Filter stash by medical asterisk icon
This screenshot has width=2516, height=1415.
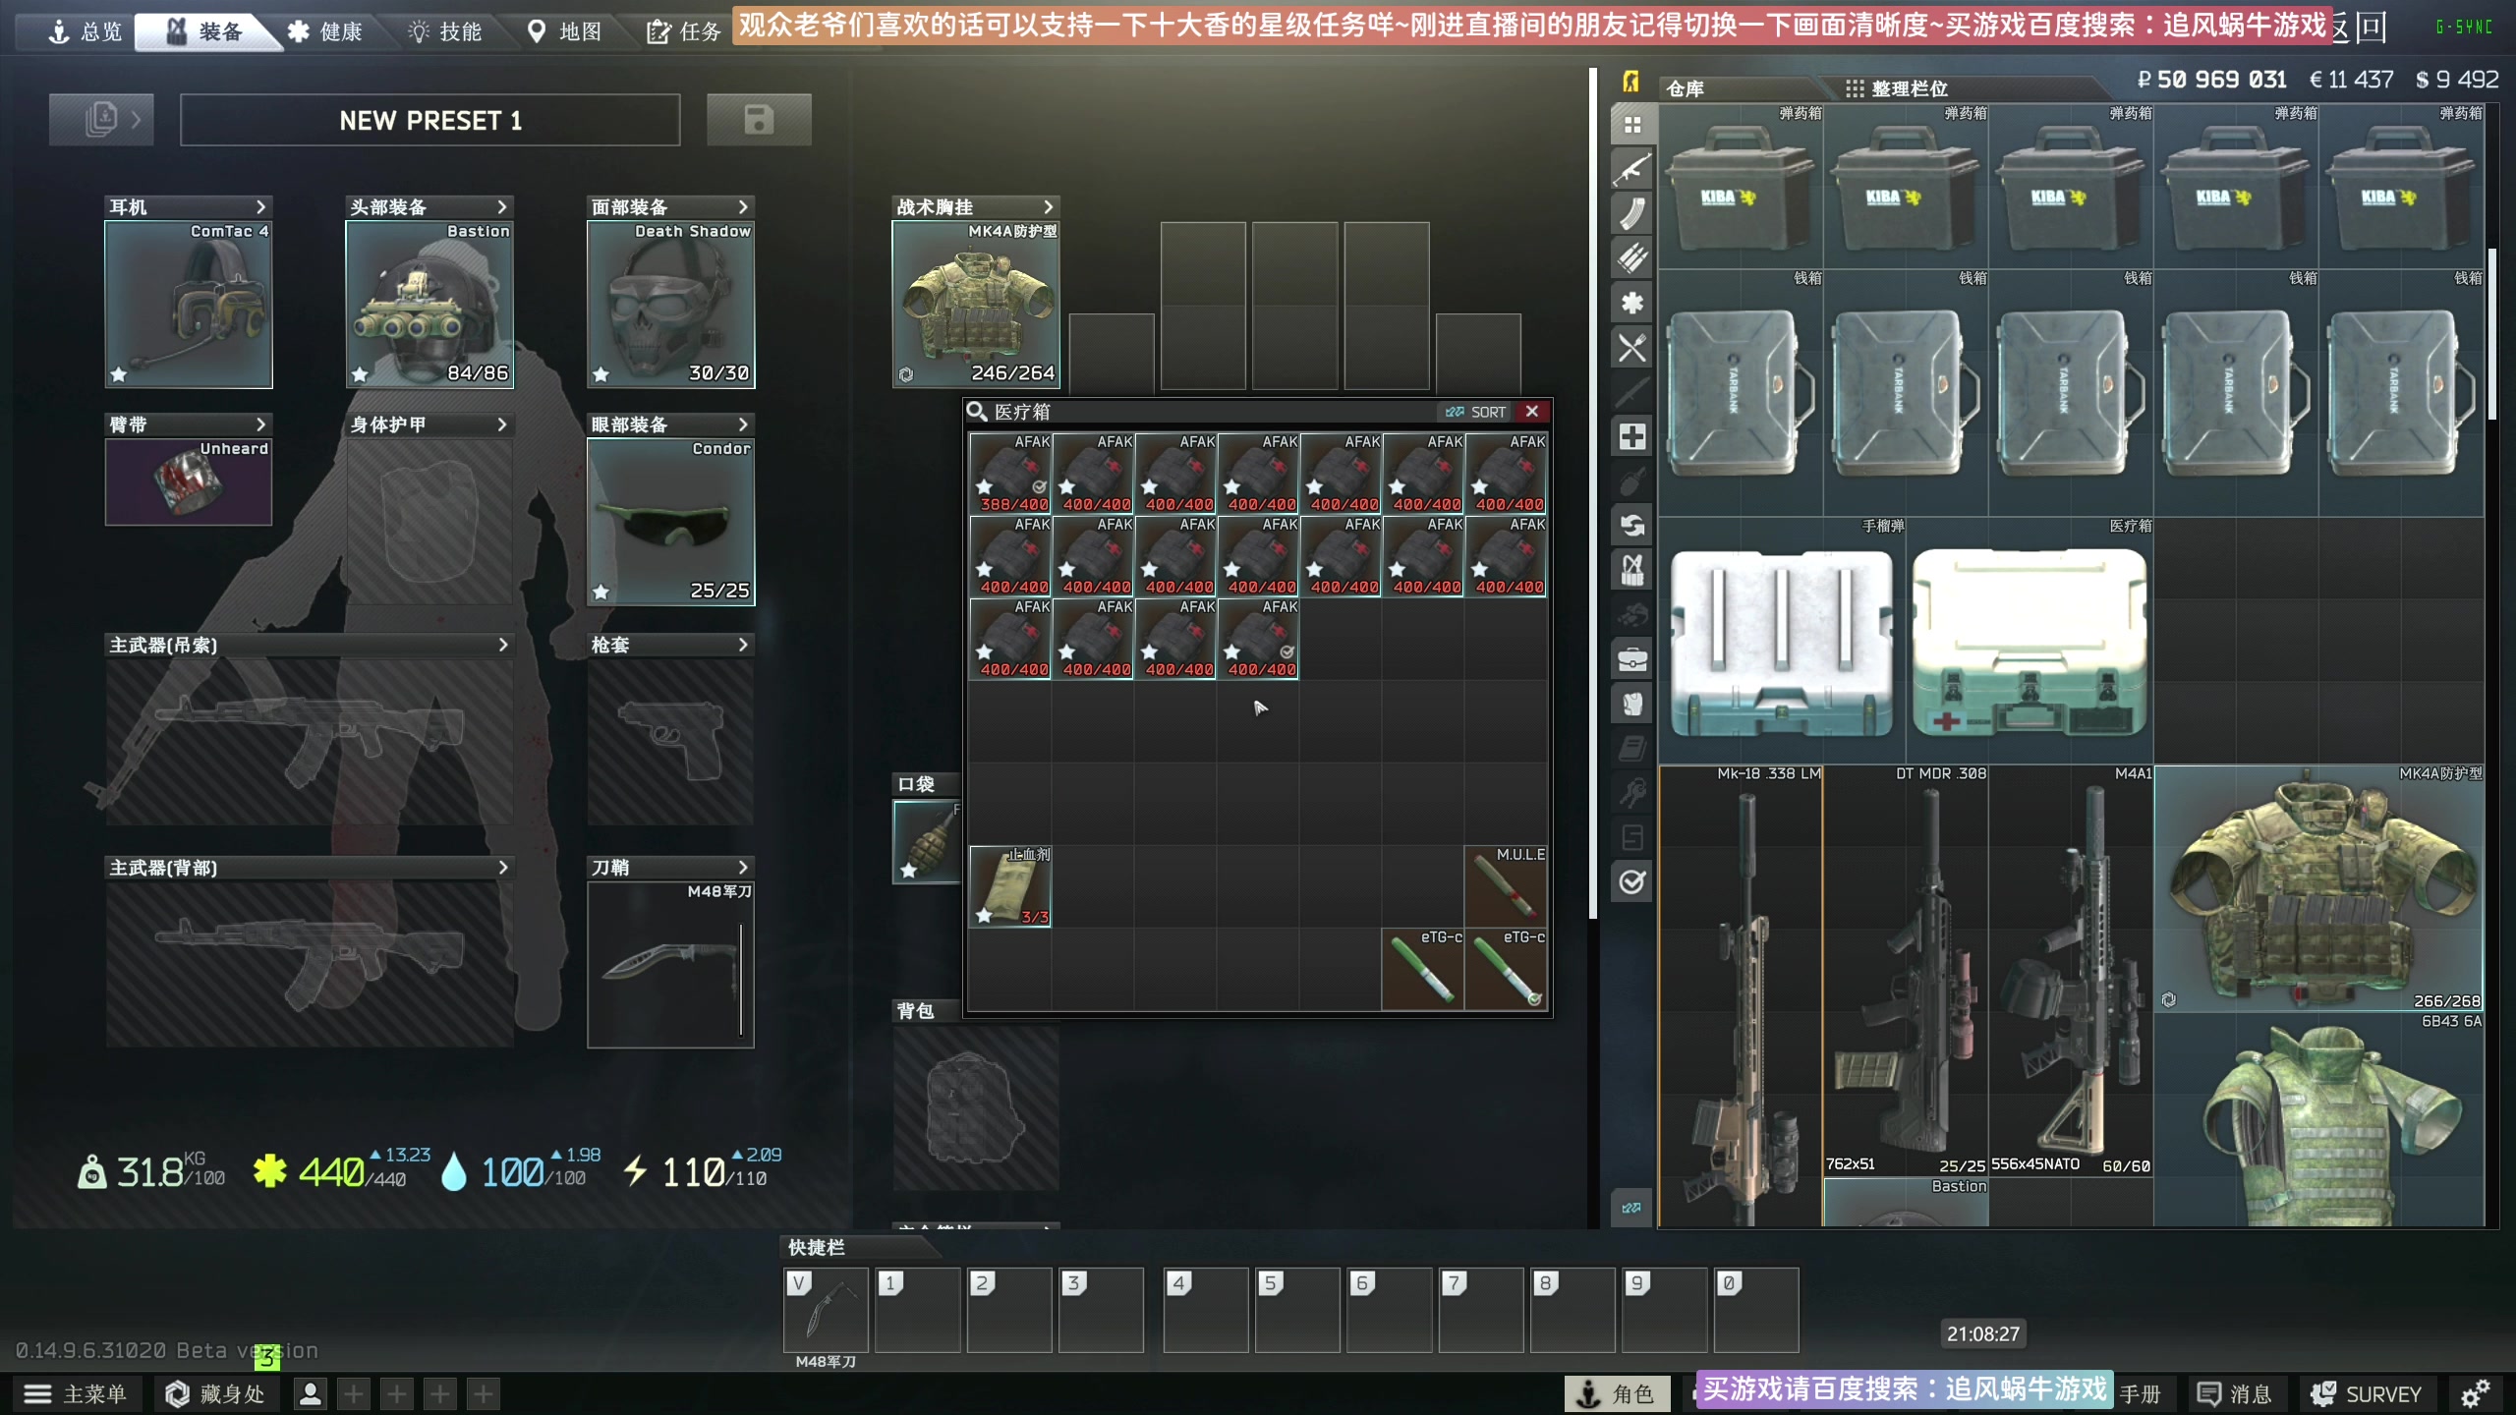(1632, 303)
